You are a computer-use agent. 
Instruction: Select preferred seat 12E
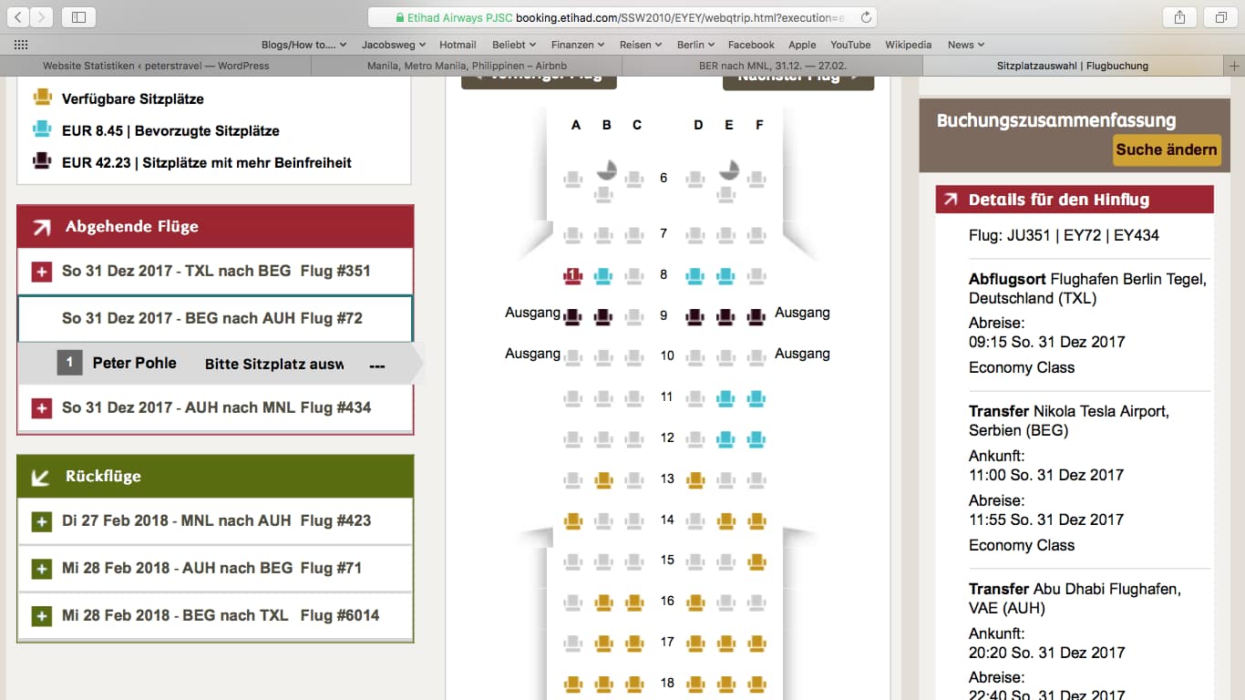(725, 438)
